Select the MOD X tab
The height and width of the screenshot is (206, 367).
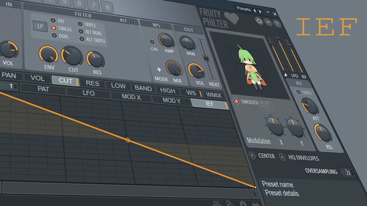[131, 97]
